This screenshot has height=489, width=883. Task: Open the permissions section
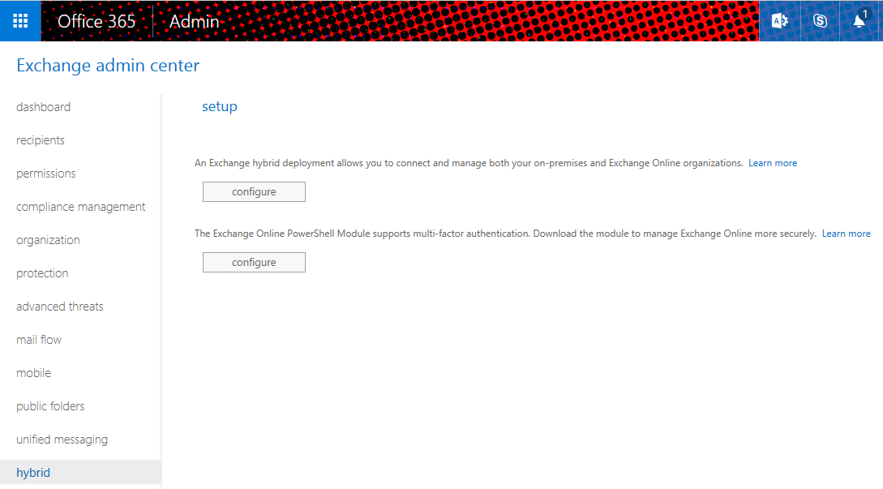(45, 173)
